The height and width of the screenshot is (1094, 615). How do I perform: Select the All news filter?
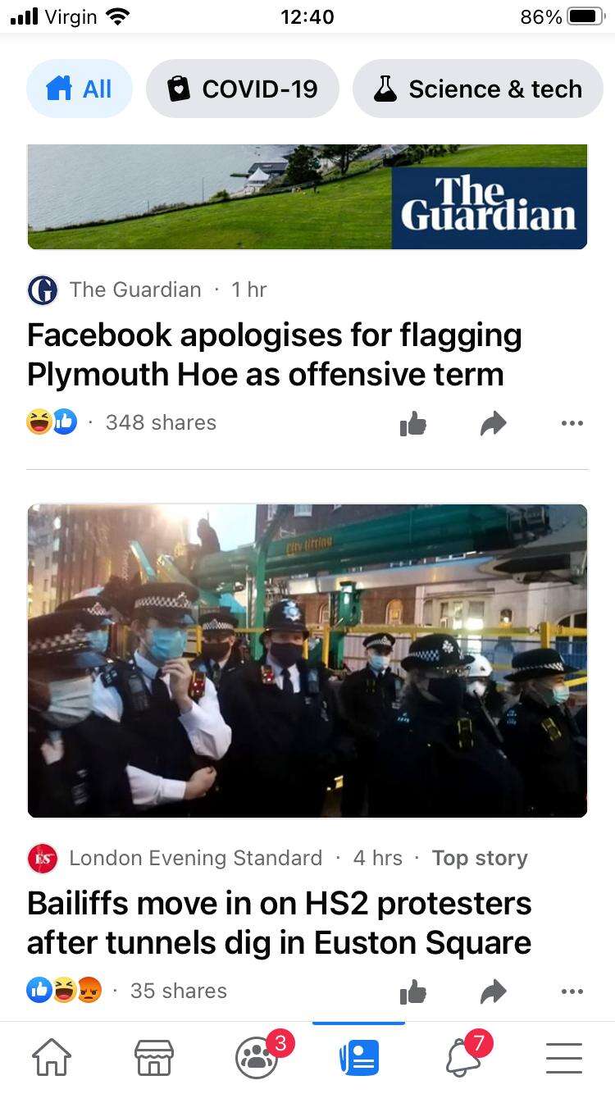(80, 89)
